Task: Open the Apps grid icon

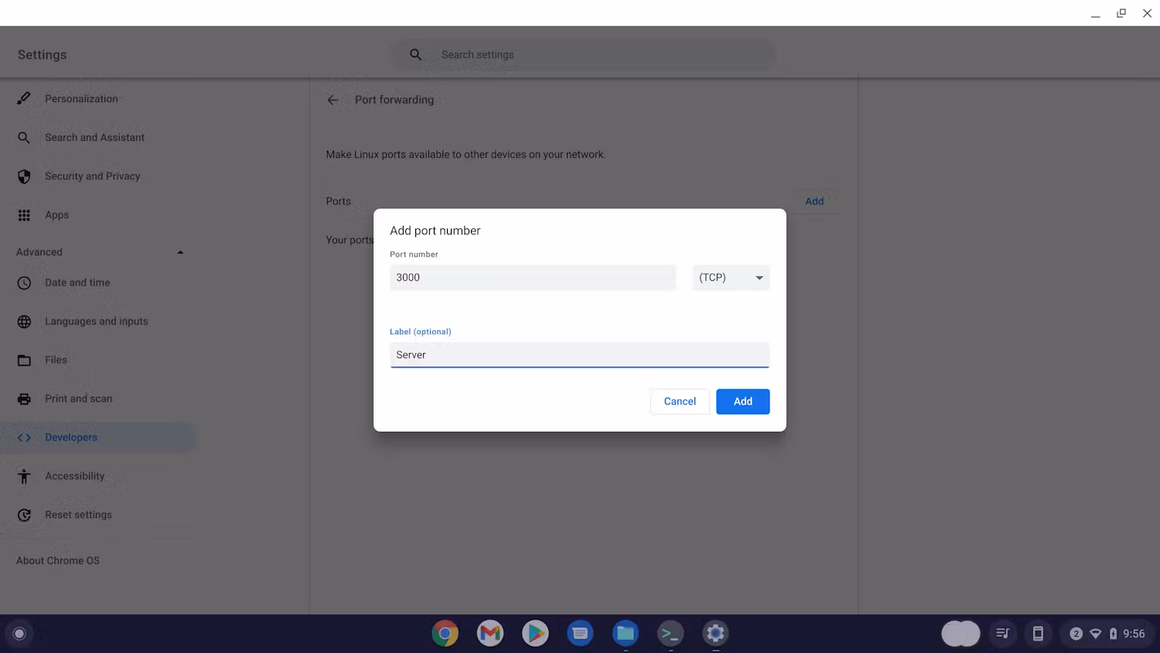Action: (24, 214)
